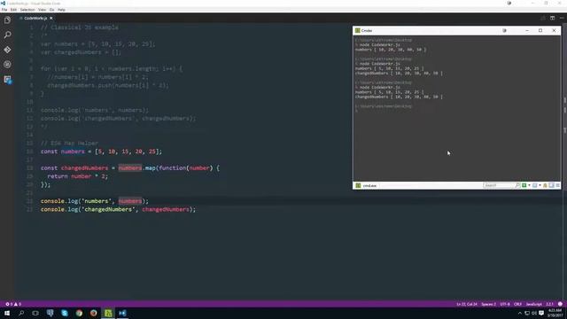The height and width of the screenshot is (319, 567).
Task: Open the editor more actions ellipsis
Action: 562,18
